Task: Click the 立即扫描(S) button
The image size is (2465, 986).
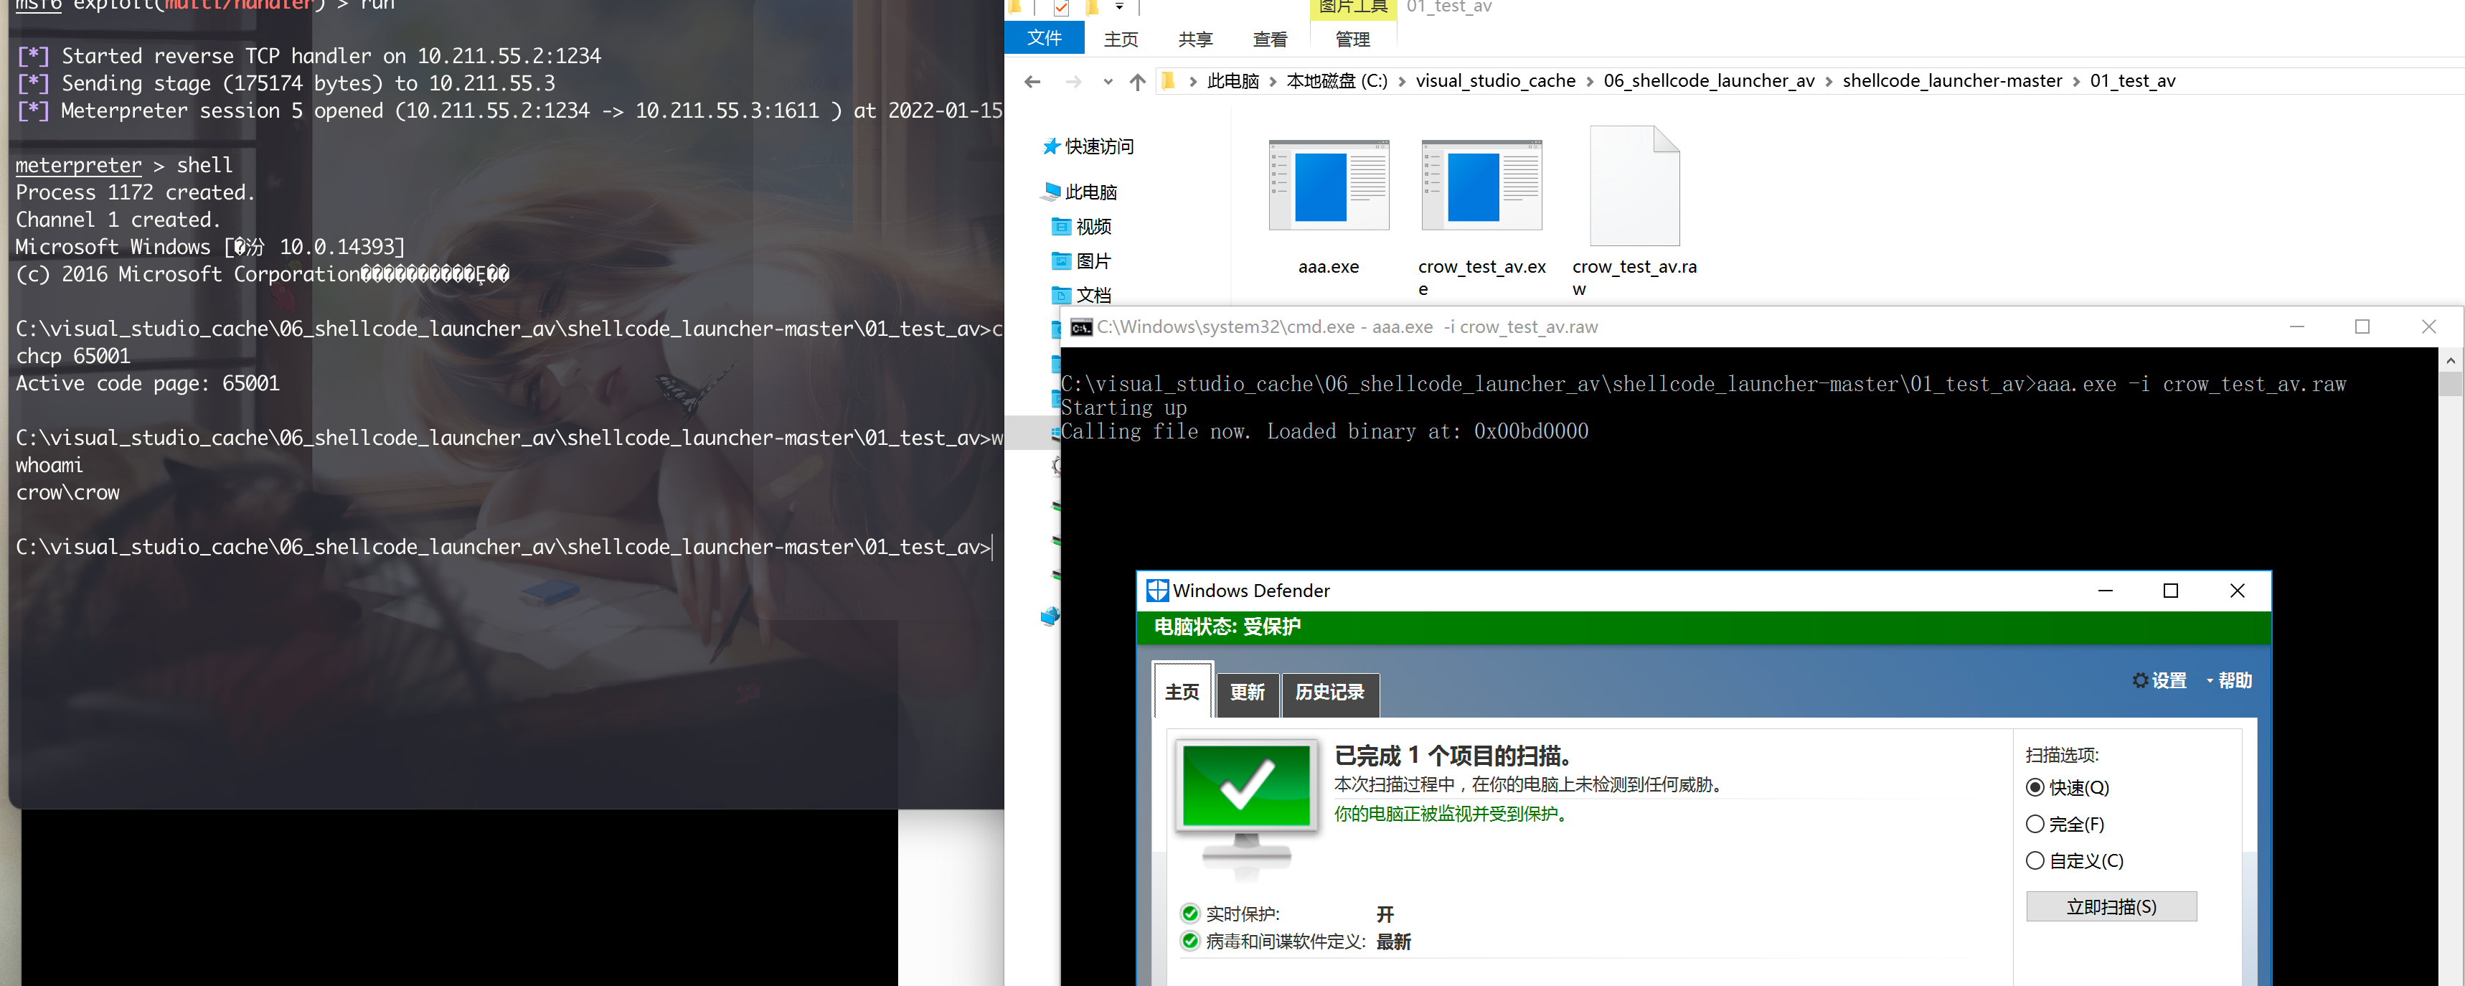Action: 2111,906
